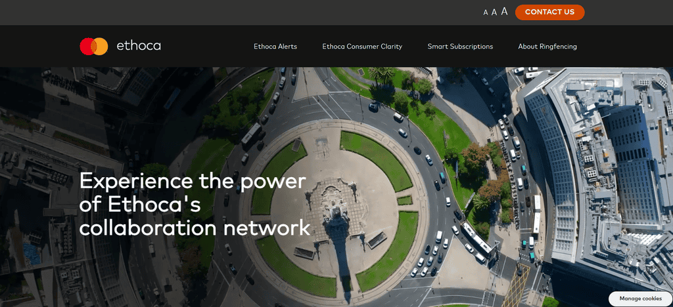Open the Ethoca Alerts menu item

click(275, 46)
